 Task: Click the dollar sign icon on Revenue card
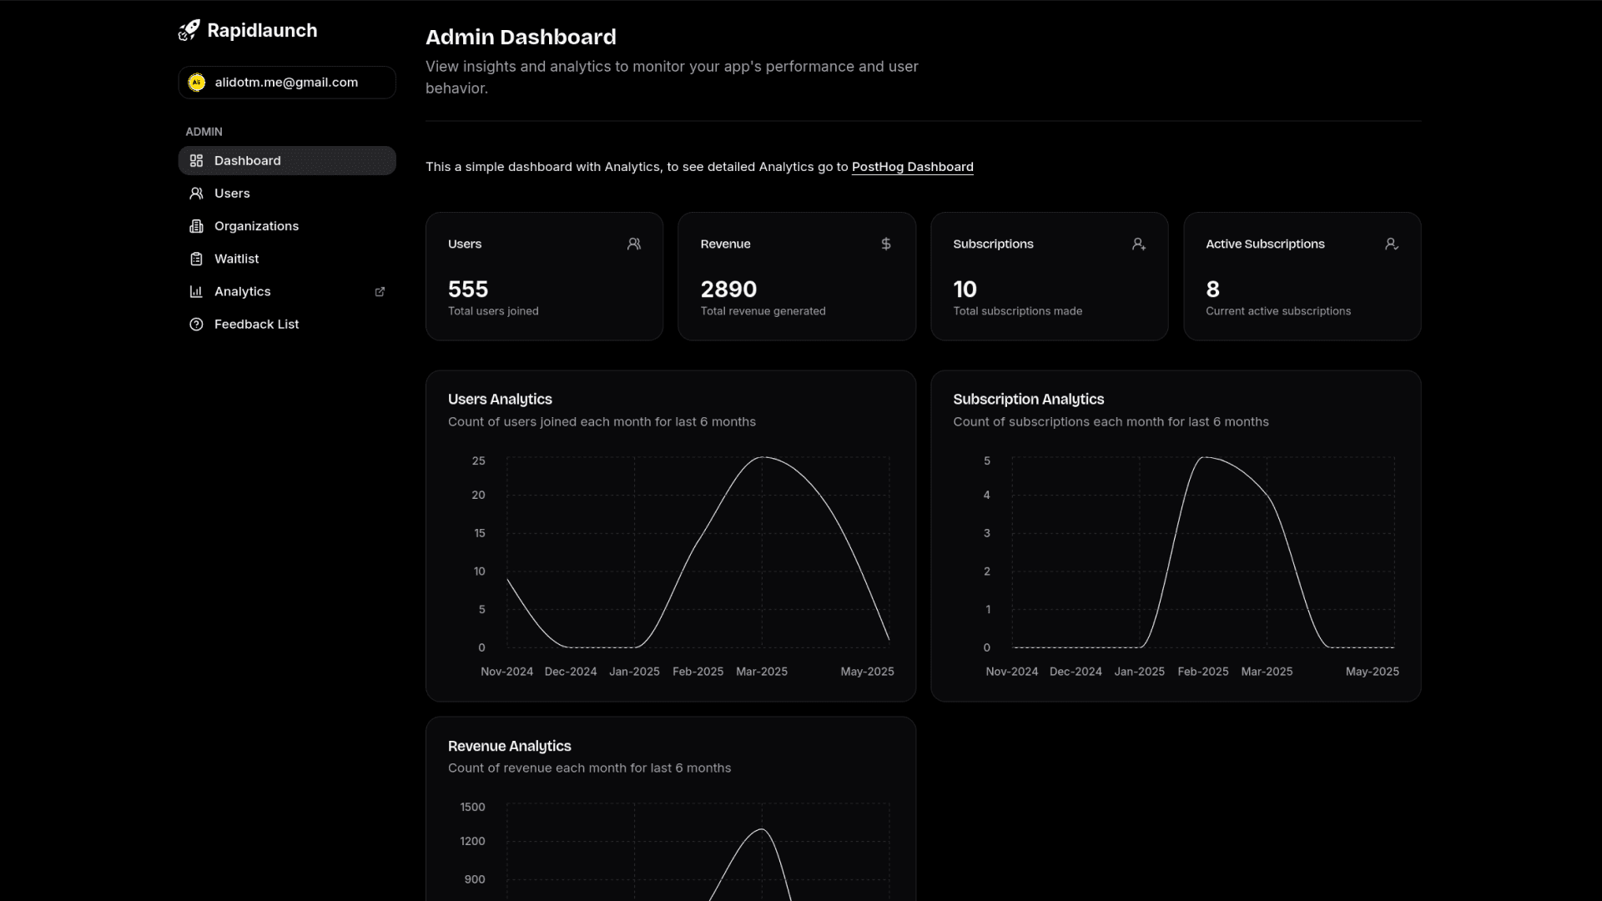[x=886, y=244]
